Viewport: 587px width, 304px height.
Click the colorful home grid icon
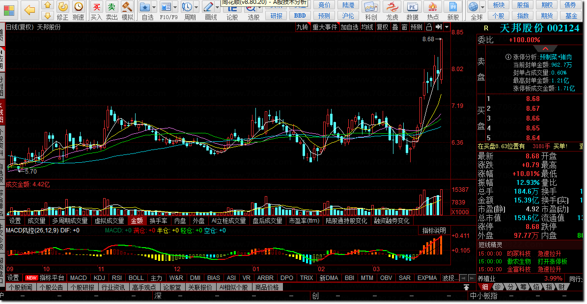[x=9, y=10]
